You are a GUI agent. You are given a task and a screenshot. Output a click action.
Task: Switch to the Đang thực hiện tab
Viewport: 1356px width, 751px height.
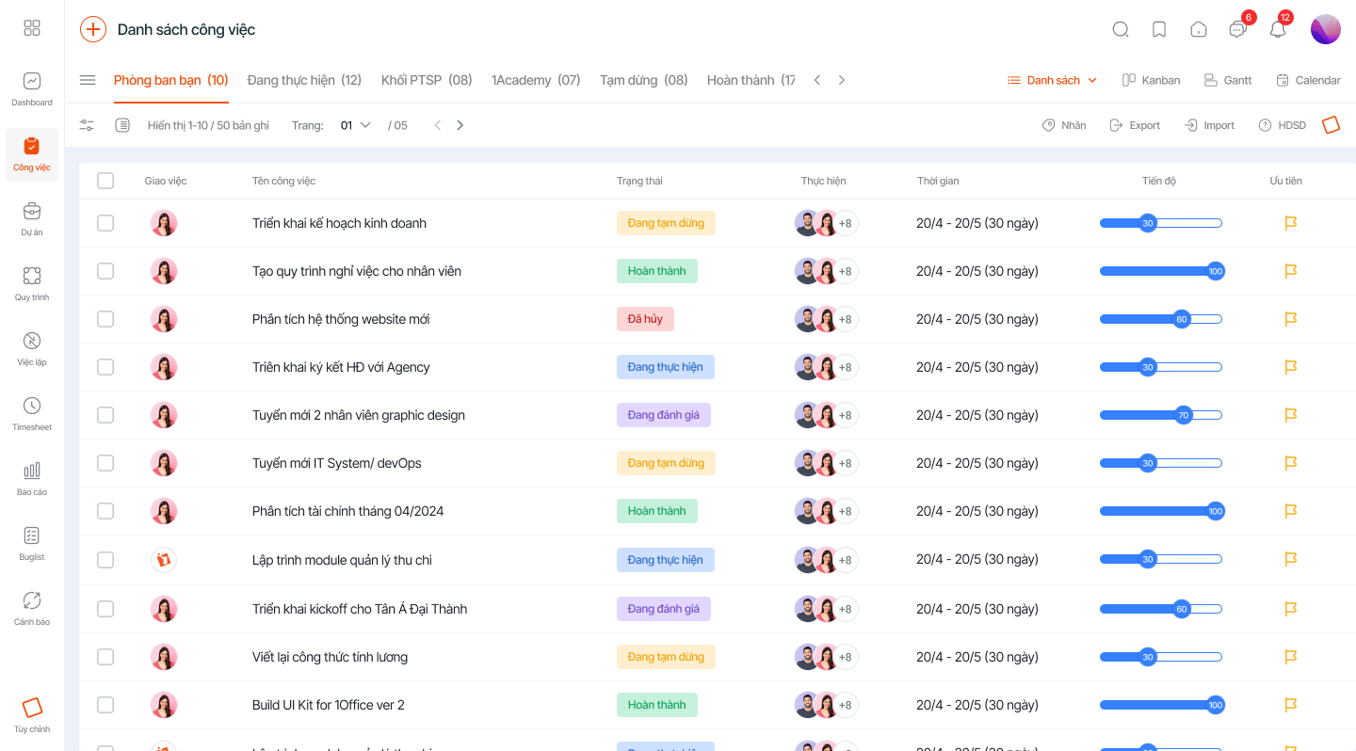coord(304,80)
